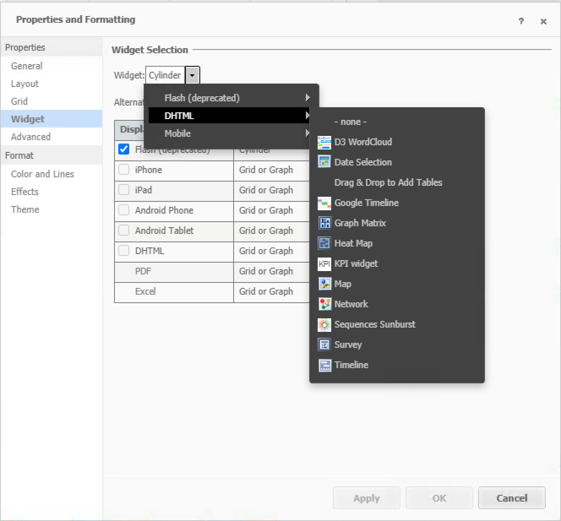Select the Network widget icon
The image size is (561, 521).
click(324, 304)
